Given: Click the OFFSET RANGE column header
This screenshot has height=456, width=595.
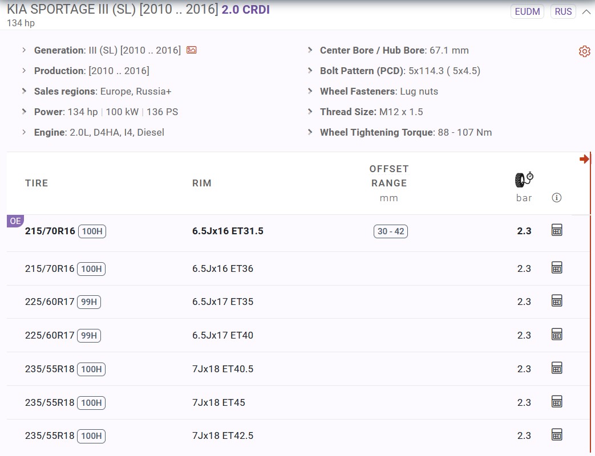Looking at the screenshot, I should tap(389, 176).
